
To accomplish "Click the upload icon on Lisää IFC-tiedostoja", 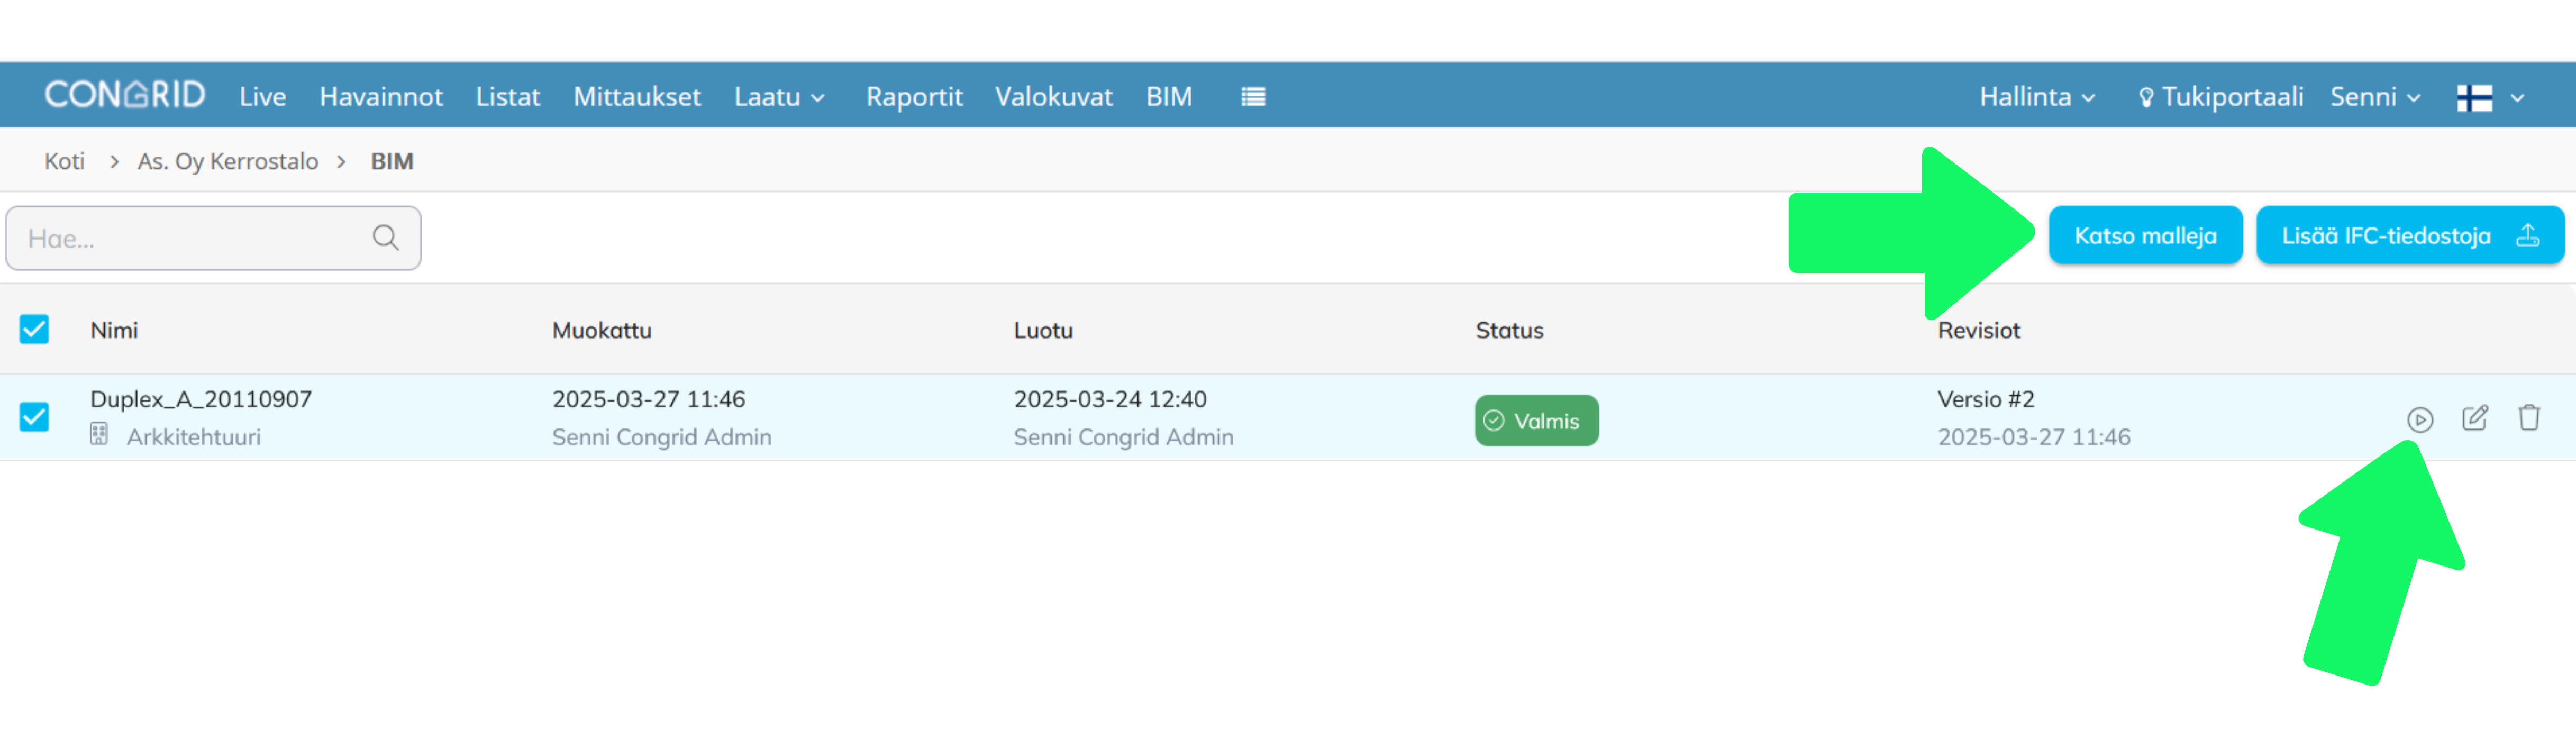I will tap(2528, 235).
